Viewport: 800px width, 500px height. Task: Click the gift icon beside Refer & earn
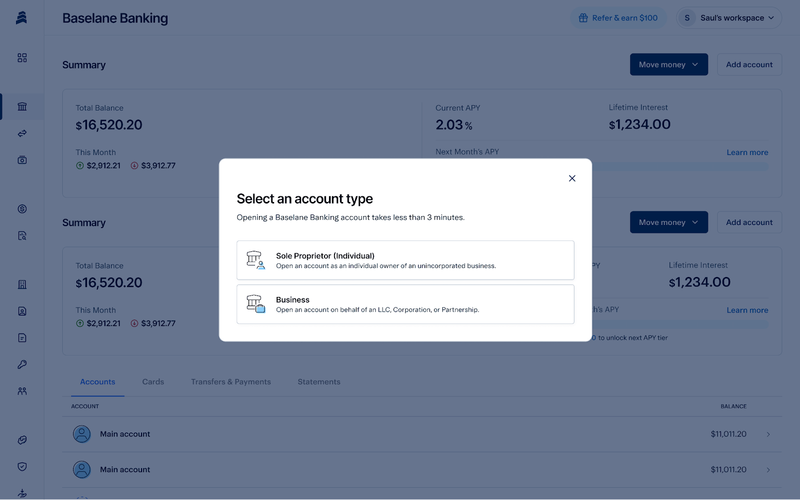coord(583,18)
